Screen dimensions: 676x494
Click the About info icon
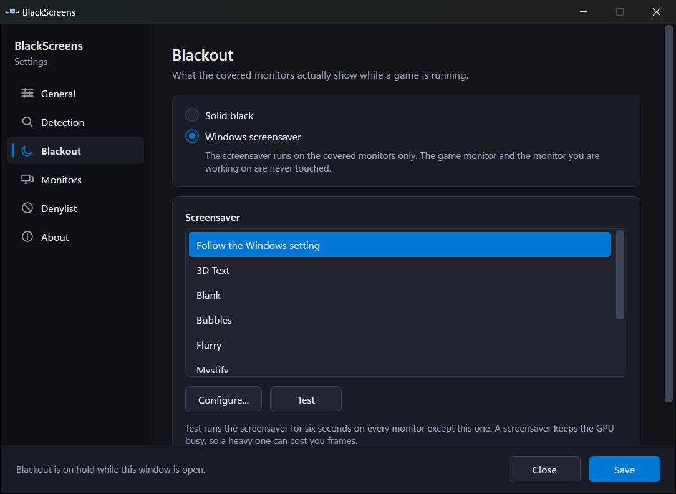27,236
